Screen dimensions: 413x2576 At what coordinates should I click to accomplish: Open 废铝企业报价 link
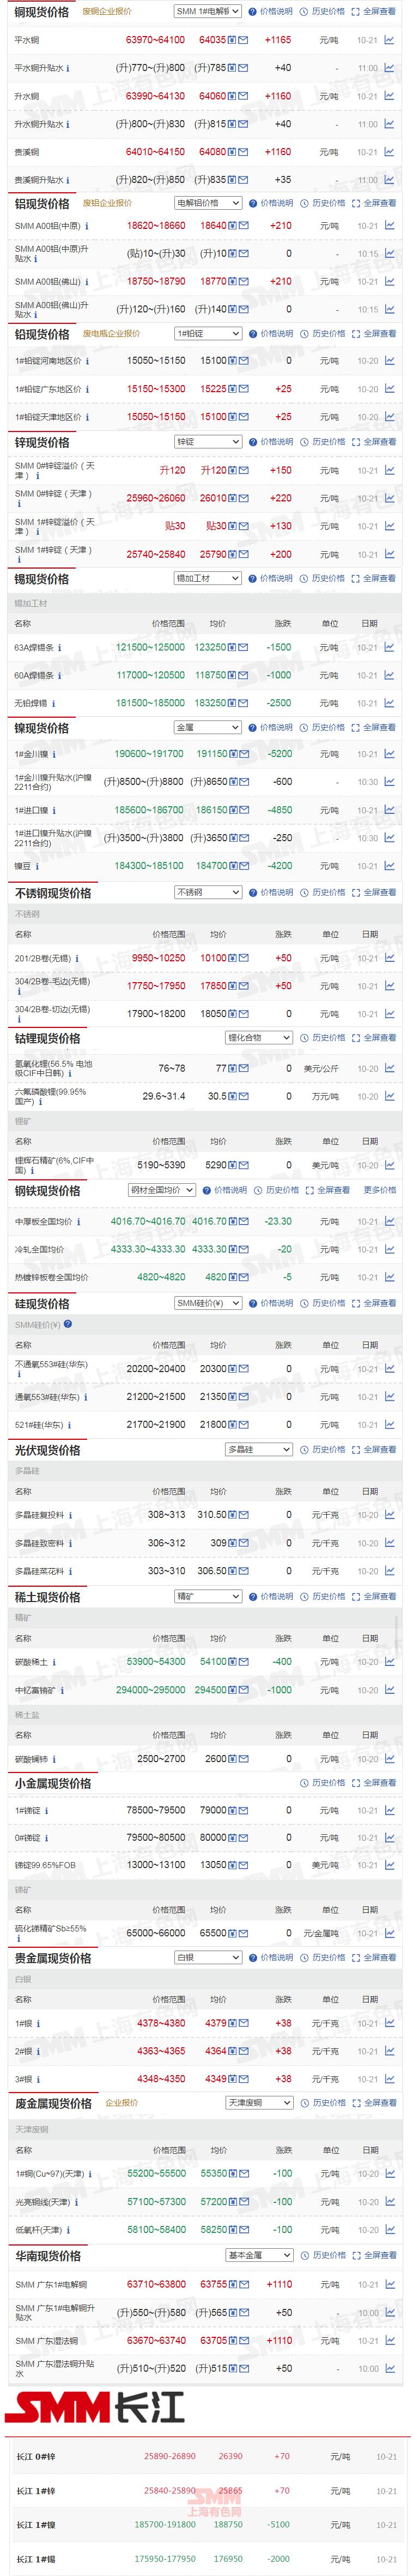[107, 202]
